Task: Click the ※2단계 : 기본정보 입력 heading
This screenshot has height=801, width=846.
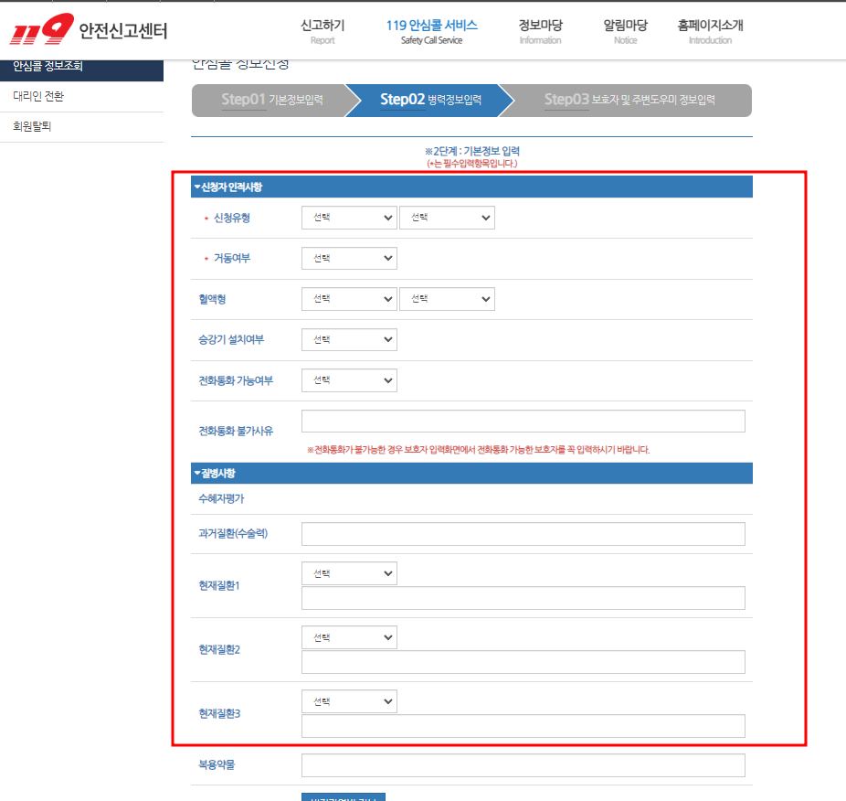Action: point(472,151)
